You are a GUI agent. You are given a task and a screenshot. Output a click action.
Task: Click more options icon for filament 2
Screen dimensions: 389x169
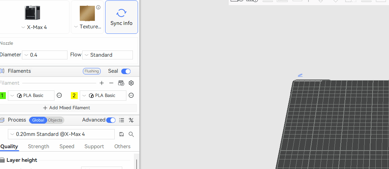pos(131,95)
